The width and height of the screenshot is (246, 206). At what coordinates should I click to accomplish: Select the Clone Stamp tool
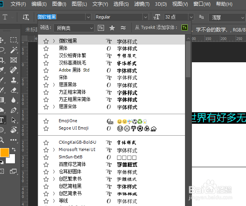tap(14, 80)
